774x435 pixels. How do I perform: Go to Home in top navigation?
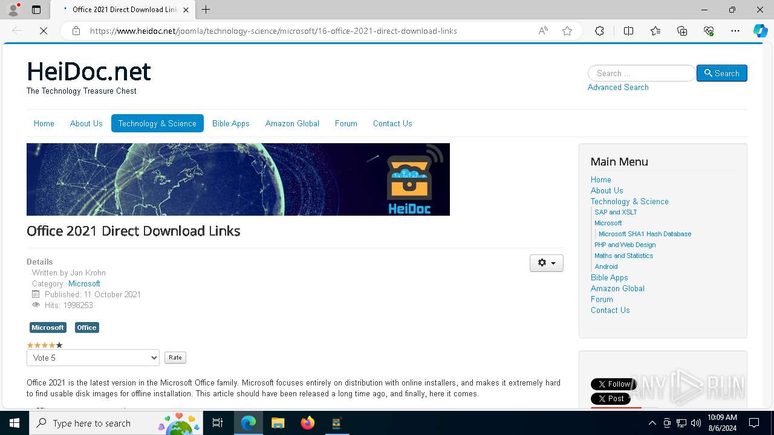click(44, 123)
